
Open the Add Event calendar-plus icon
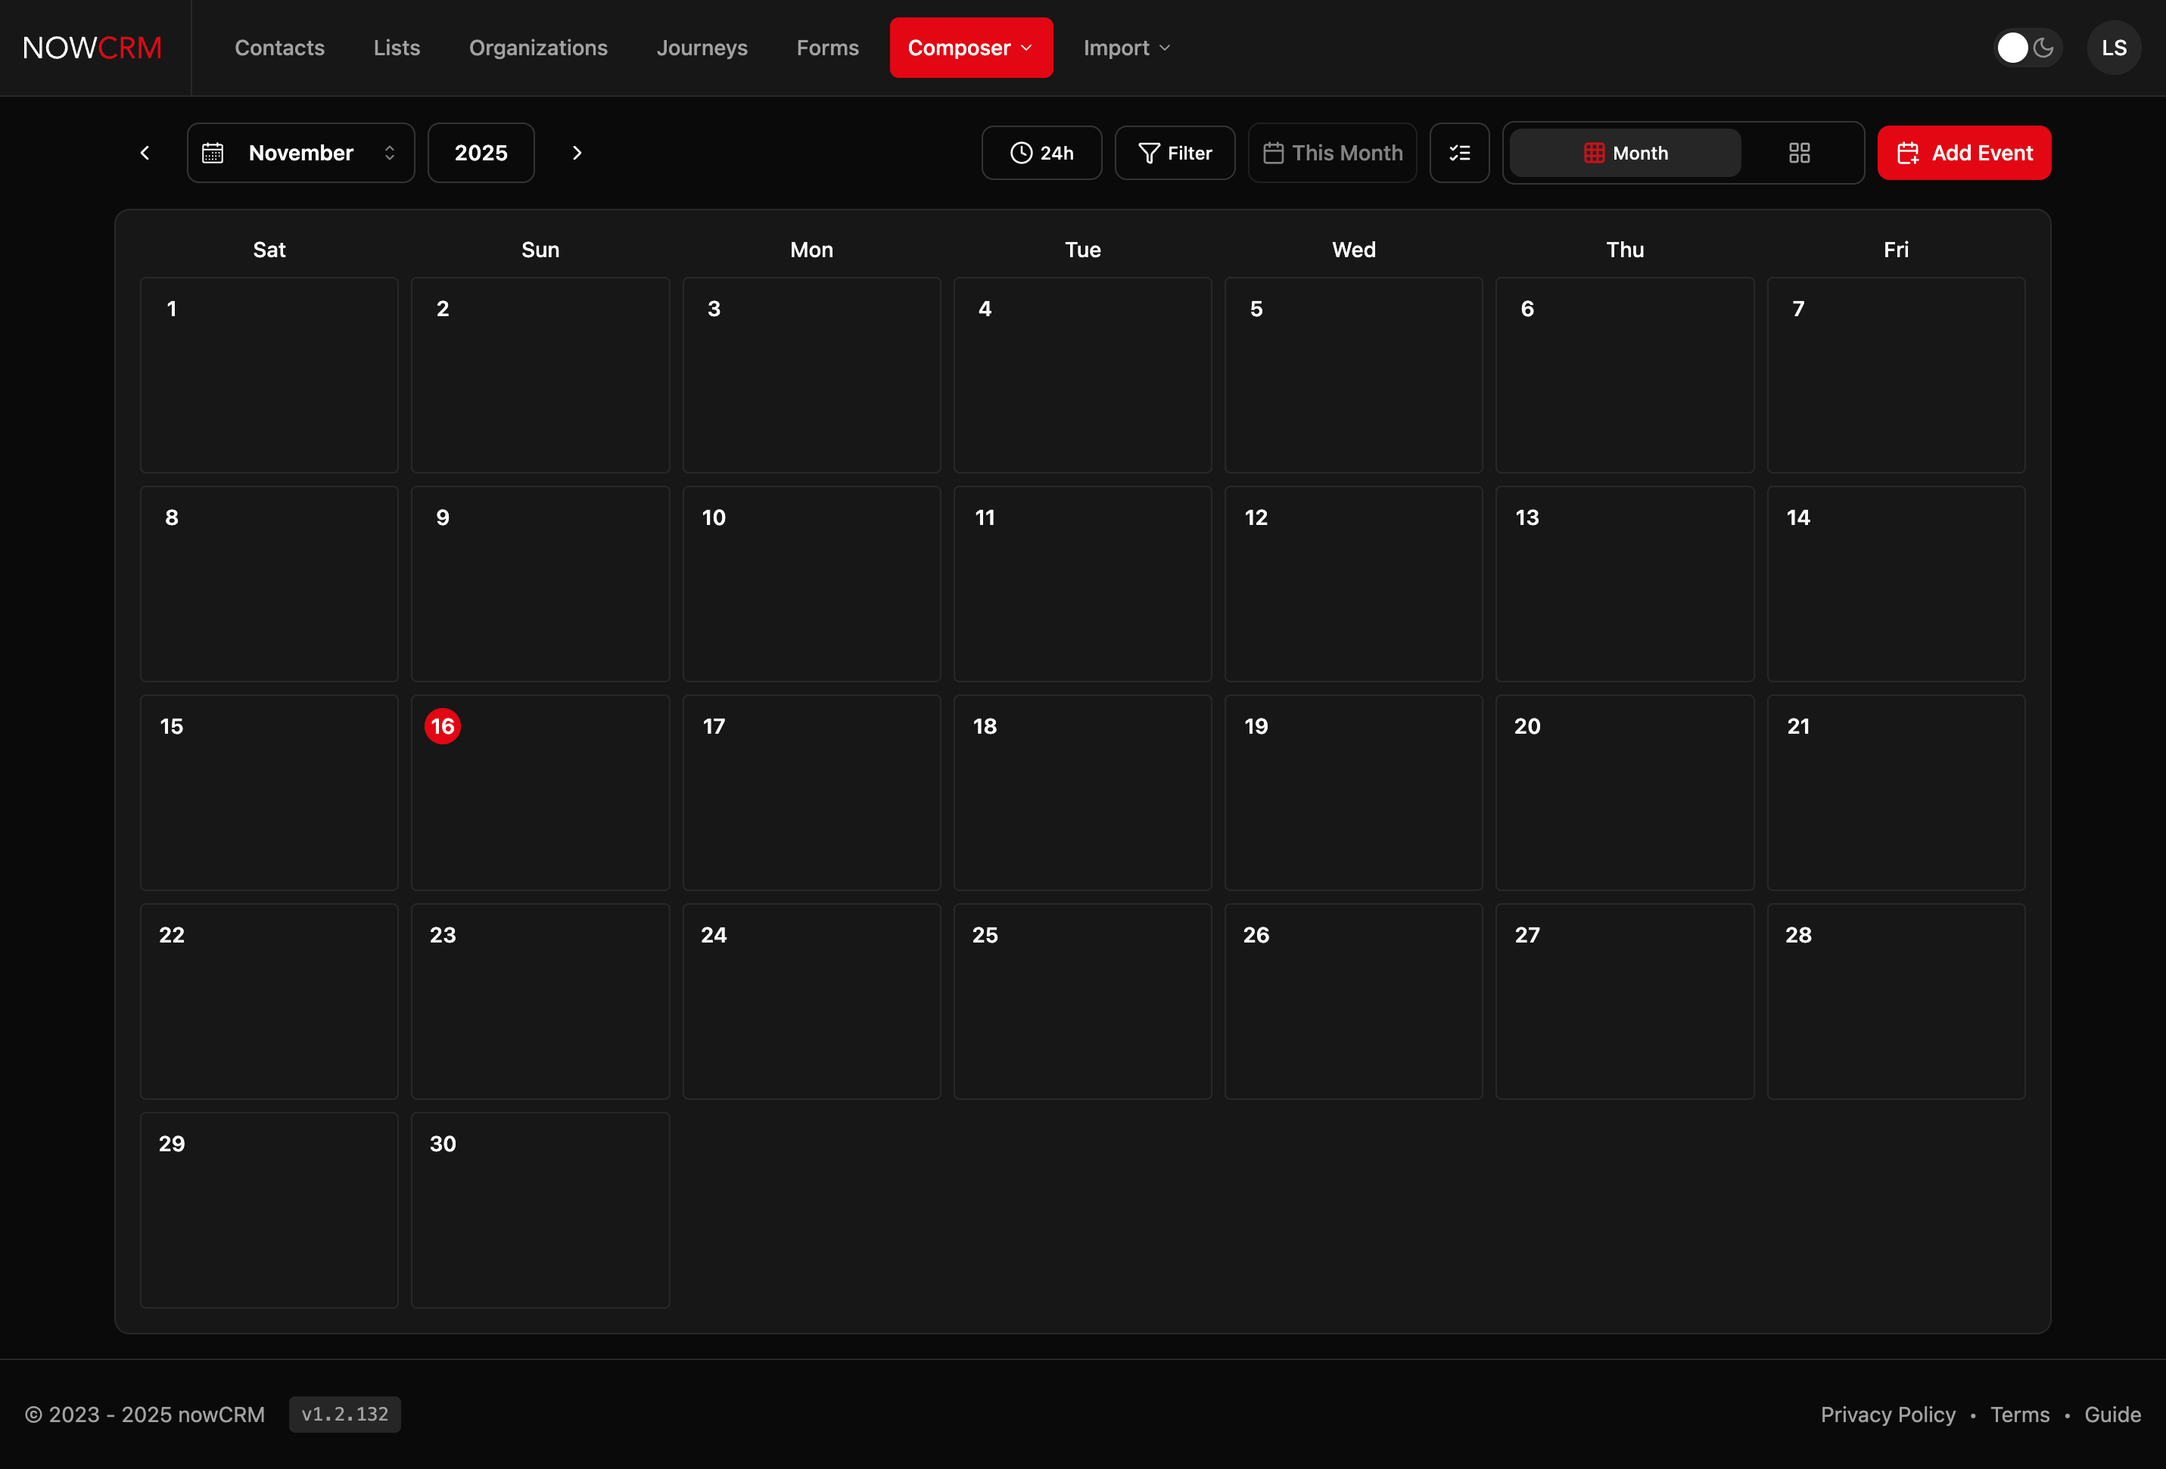[x=1909, y=152]
